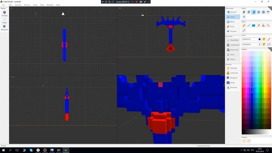Viewport: 272px width, 153px height.
Task: Switch edit mode to Element
Action: pos(233,12)
